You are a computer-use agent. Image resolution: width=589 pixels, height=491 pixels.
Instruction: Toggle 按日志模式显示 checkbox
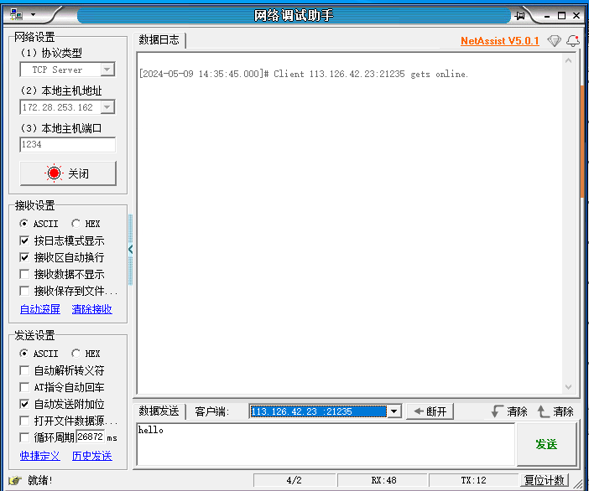click(x=24, y=240)
